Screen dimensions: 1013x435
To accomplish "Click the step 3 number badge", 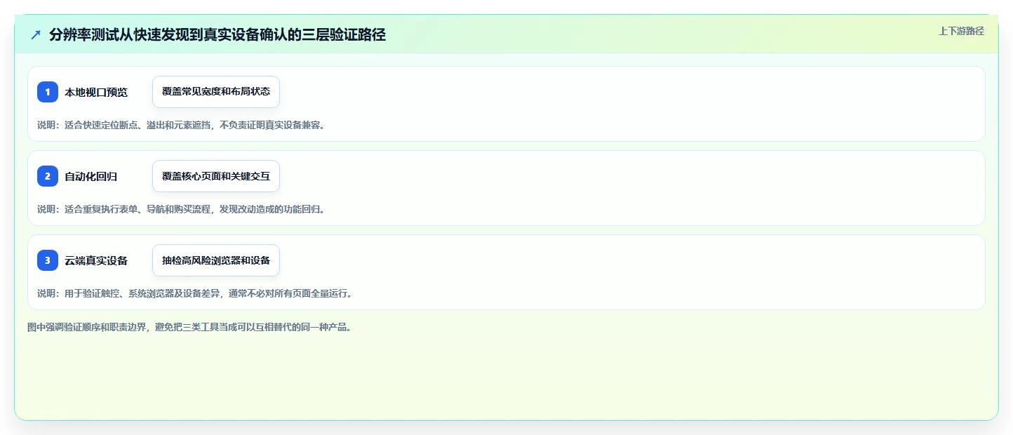I will [48, 260].
